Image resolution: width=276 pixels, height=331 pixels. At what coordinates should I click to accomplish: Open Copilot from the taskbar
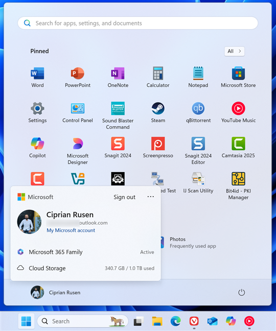click(x=231, y=321)
